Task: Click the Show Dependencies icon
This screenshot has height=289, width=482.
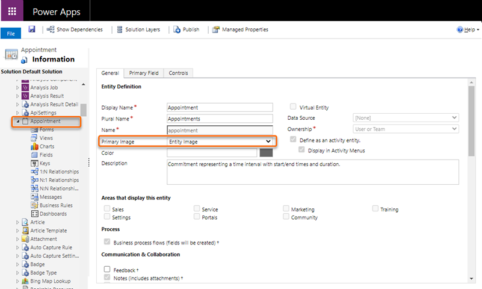Action: 51,30
